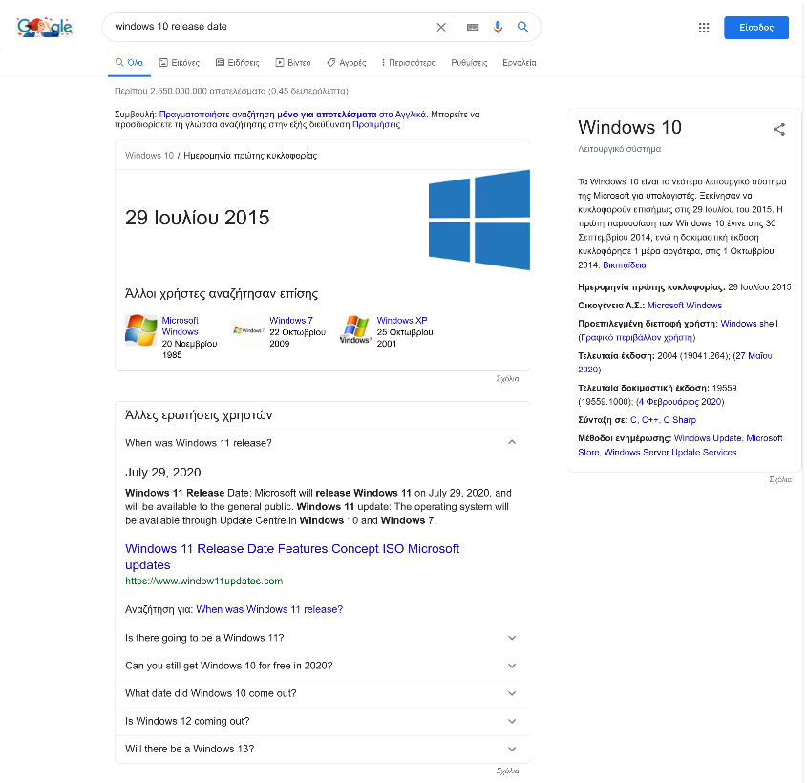The height and width of the screenshot is (783, 807).
Task: Open the C Sharp language link
Action: [679, 420]
